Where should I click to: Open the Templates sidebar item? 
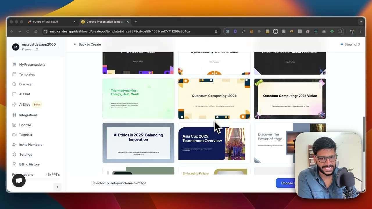pyautogui.click(x=24, y=74)
